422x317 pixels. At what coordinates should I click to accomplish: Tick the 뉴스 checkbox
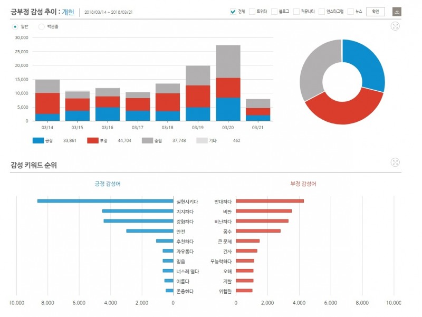point(350,12)
